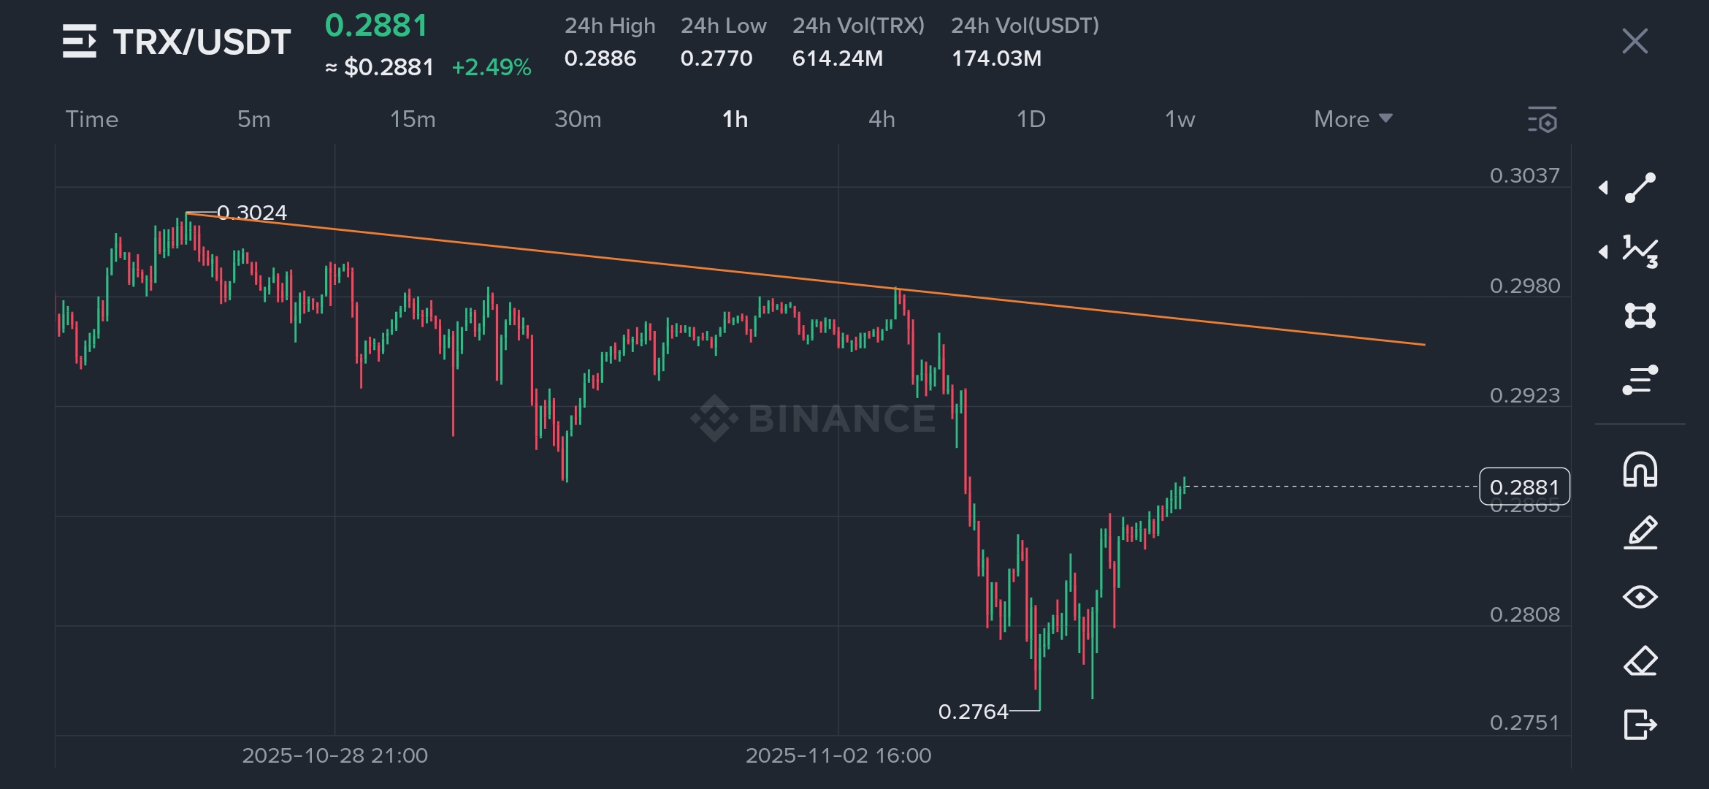Switch to the 4h timeframe tab
Viewport: 1709px width, 789px height.
point(882,119)
